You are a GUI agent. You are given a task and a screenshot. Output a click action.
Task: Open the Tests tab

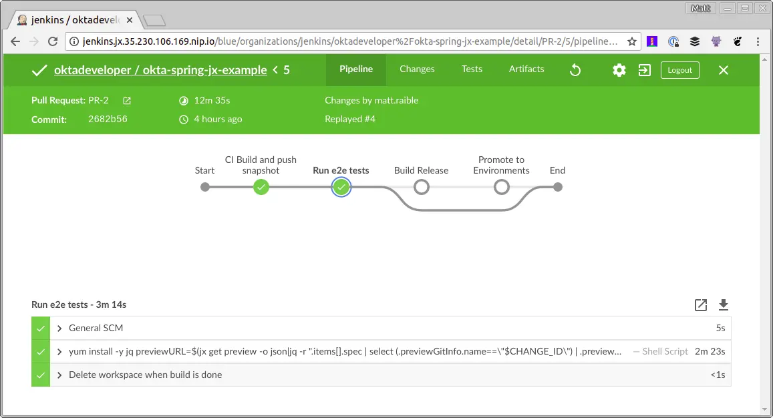[x=472, y=69]
